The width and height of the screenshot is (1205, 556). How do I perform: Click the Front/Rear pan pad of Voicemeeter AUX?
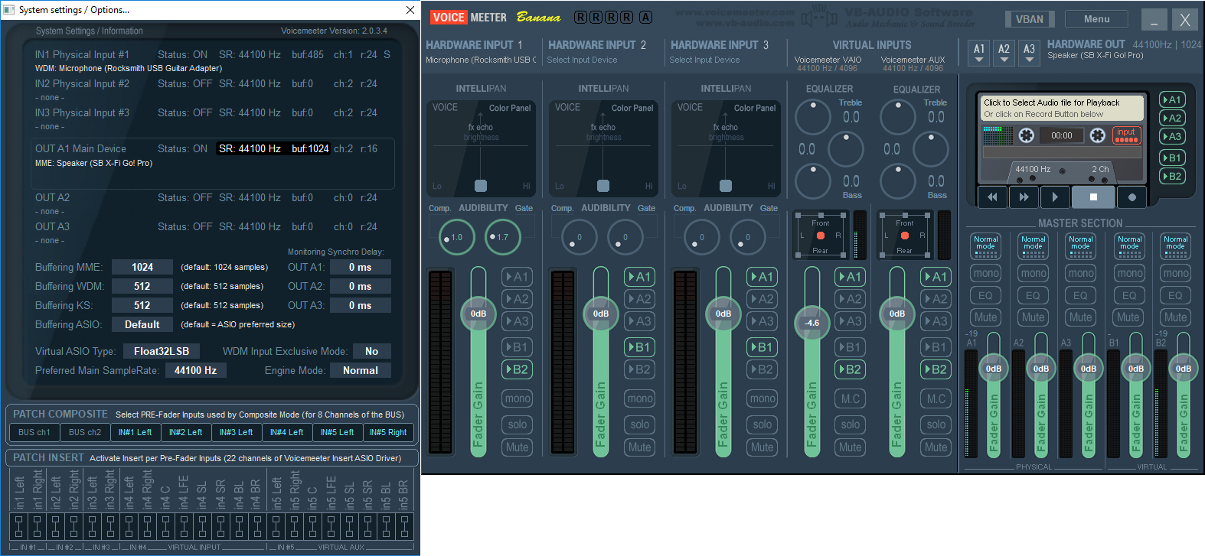pos(904,236)
